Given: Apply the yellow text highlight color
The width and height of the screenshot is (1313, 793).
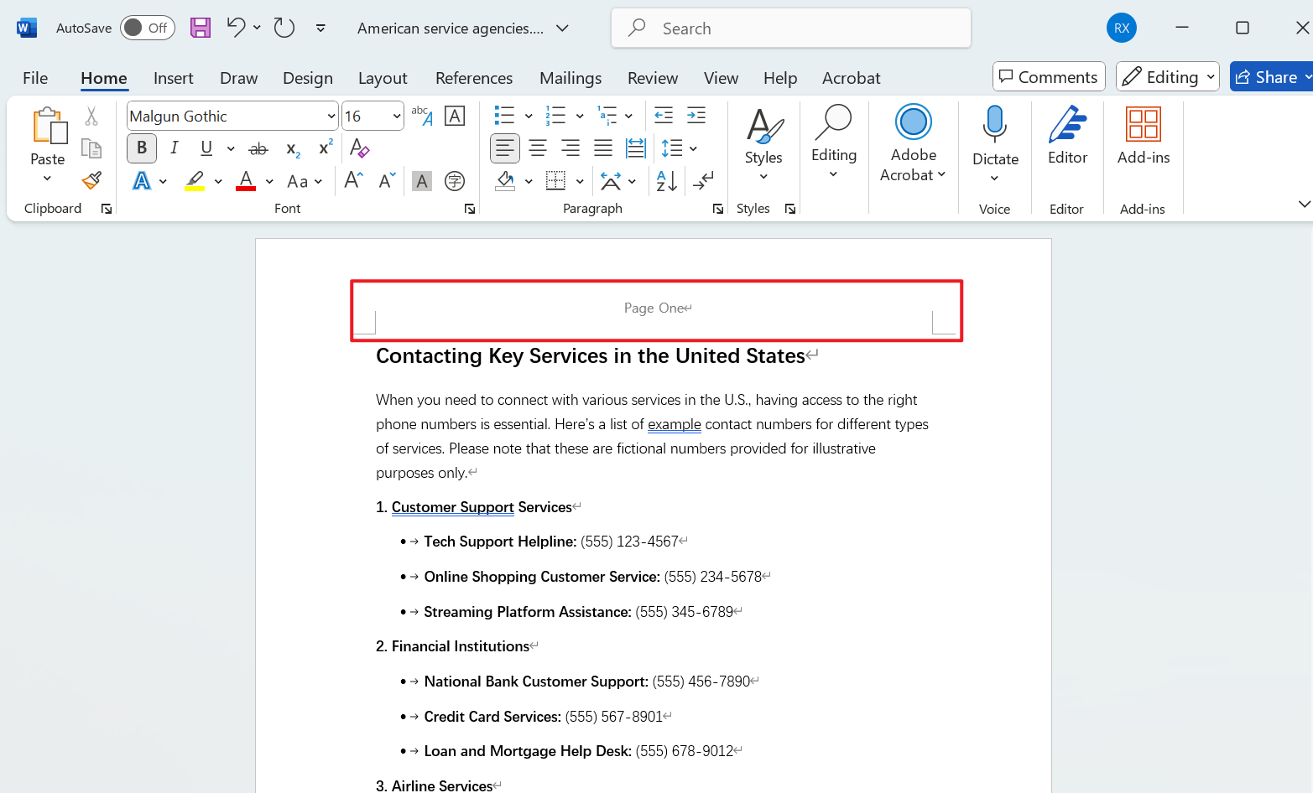Looking at the screenshot, I should (195, 180).
